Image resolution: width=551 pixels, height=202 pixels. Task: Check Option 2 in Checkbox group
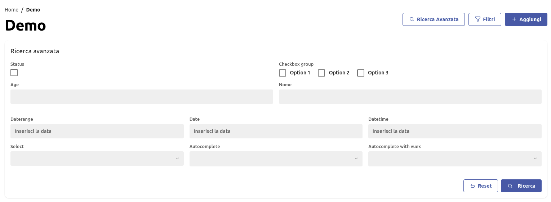tap(321, 73)
